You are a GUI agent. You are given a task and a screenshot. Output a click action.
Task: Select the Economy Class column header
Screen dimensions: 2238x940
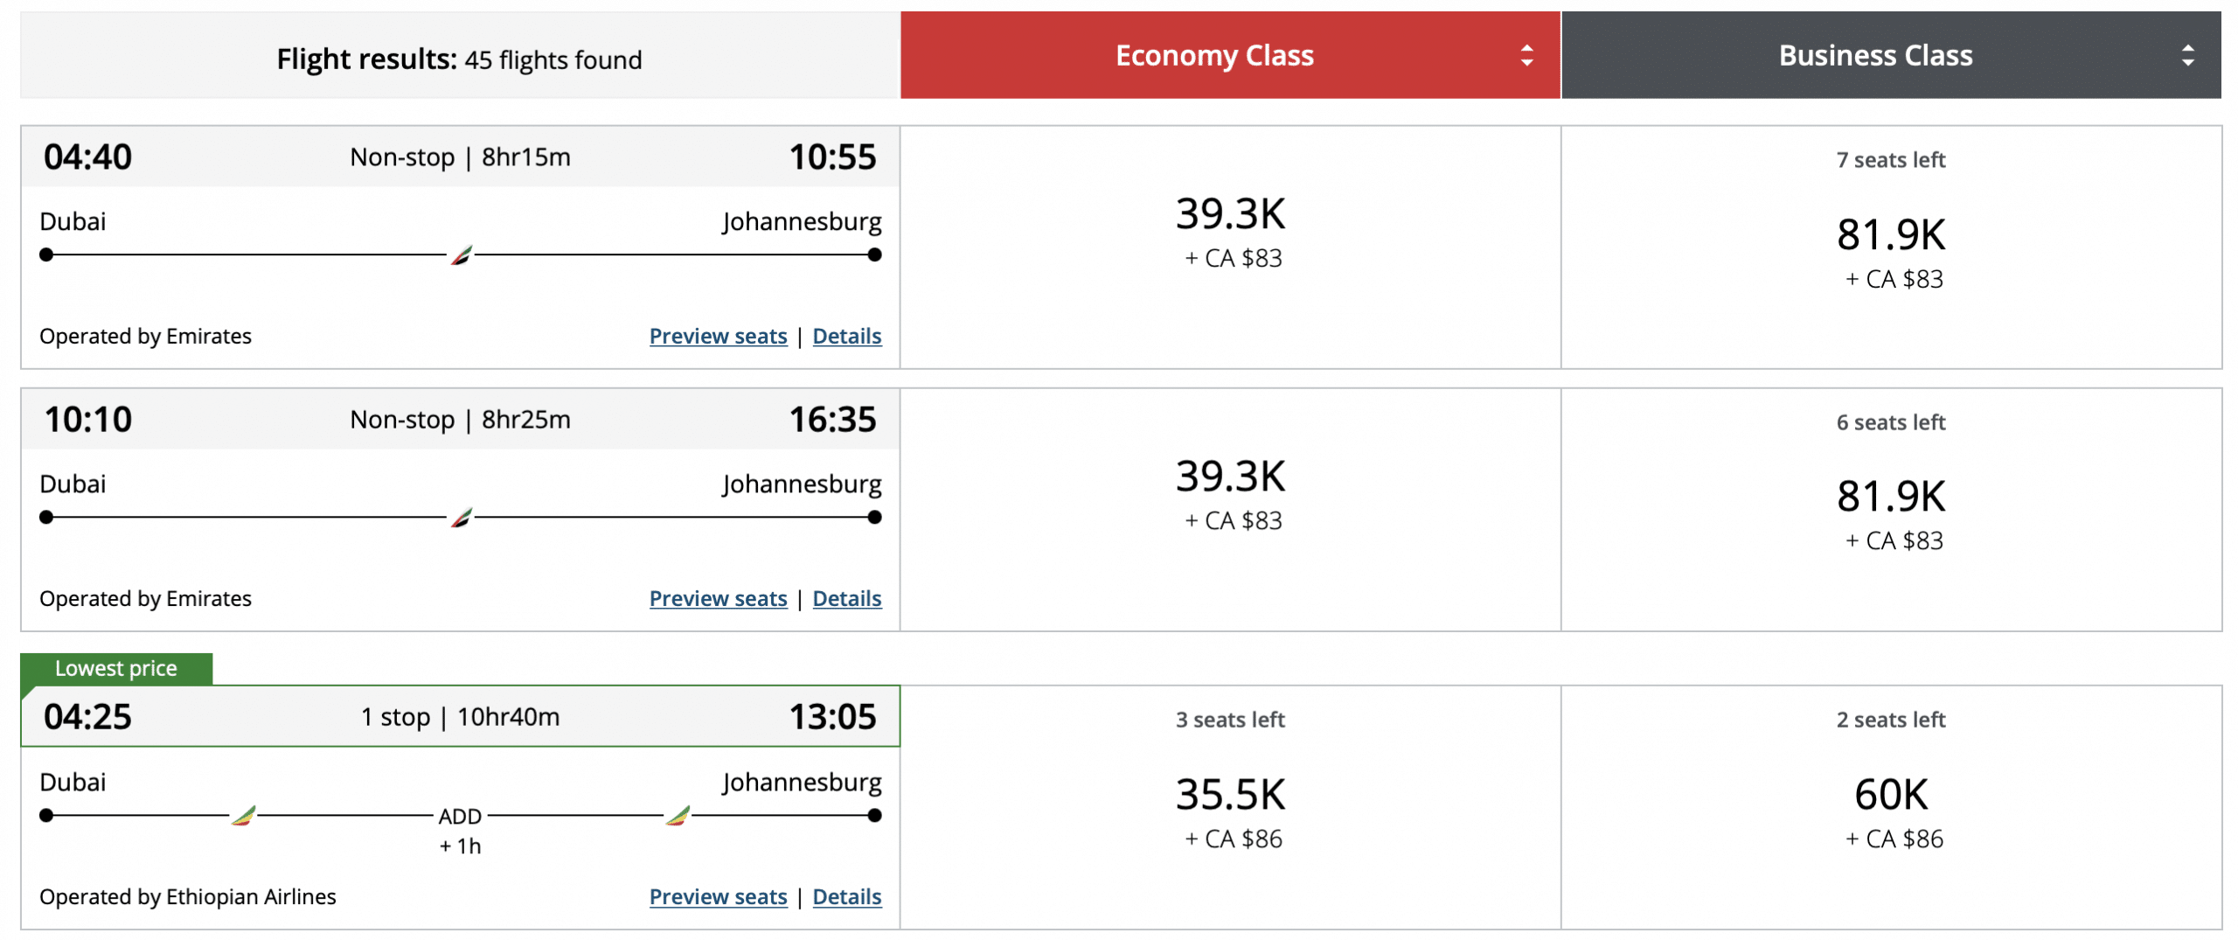(x=1213, y=56)
